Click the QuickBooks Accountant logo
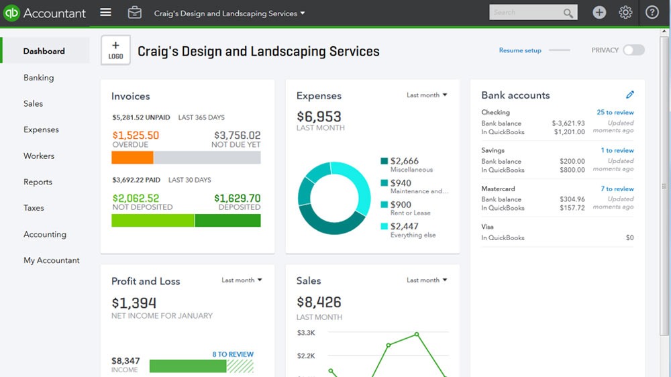This screenshot has height=377, width=671. [x=44, y=13]
